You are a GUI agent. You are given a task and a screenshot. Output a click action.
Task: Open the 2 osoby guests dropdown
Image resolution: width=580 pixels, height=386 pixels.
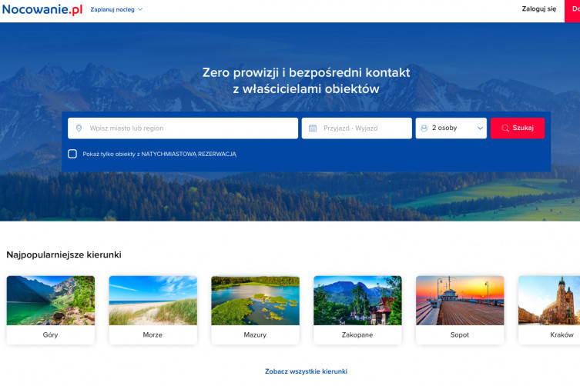451,128
